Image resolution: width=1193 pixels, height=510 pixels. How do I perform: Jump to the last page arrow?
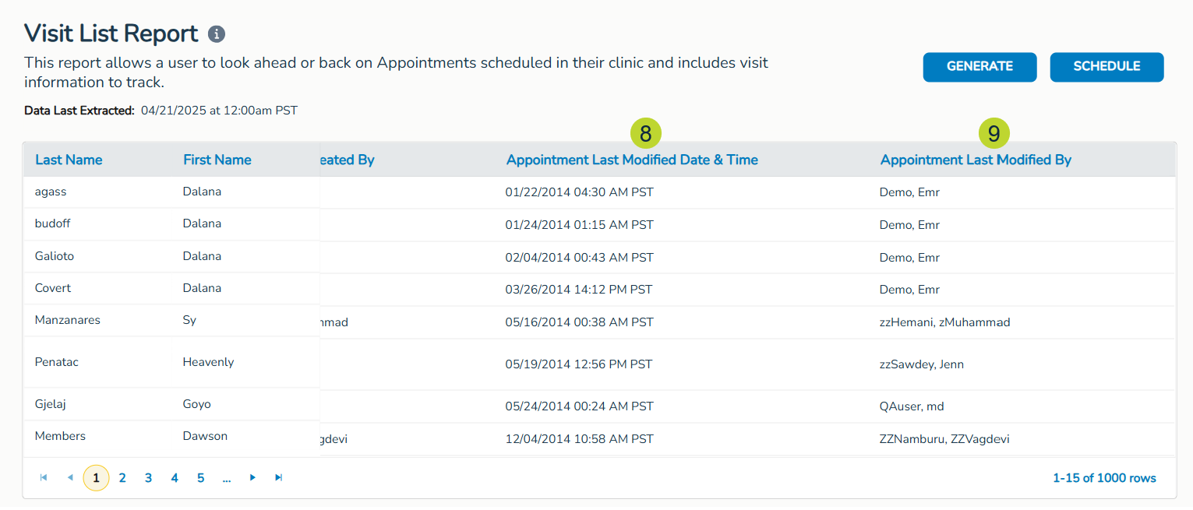coord(278,478)
